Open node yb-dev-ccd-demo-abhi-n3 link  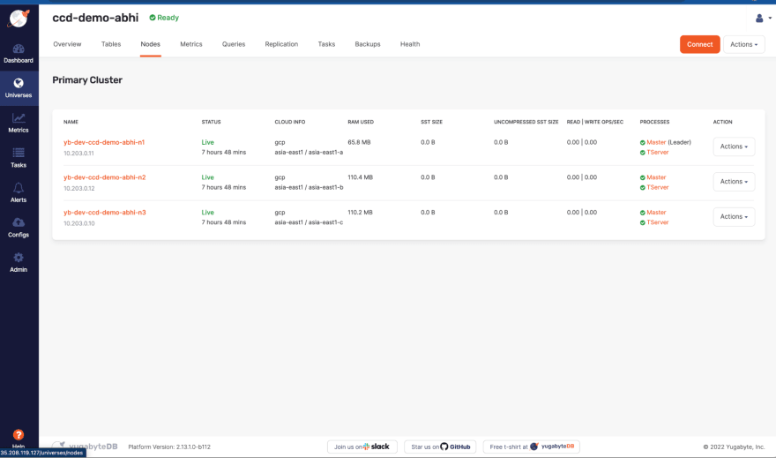[104, 213]
